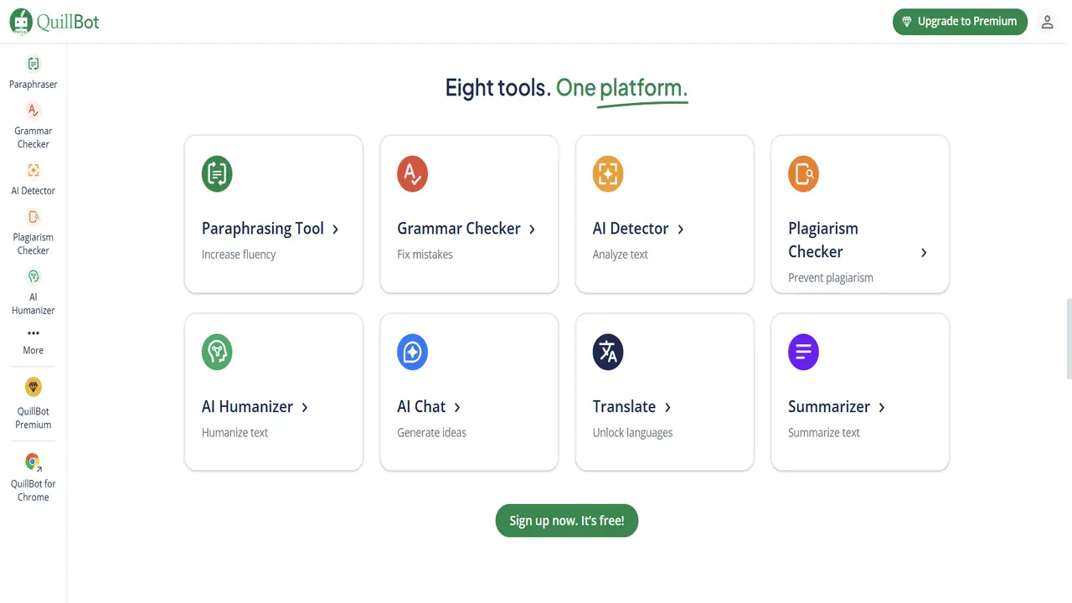Click the chevron beside AI Humanizer card

[305, 407]
